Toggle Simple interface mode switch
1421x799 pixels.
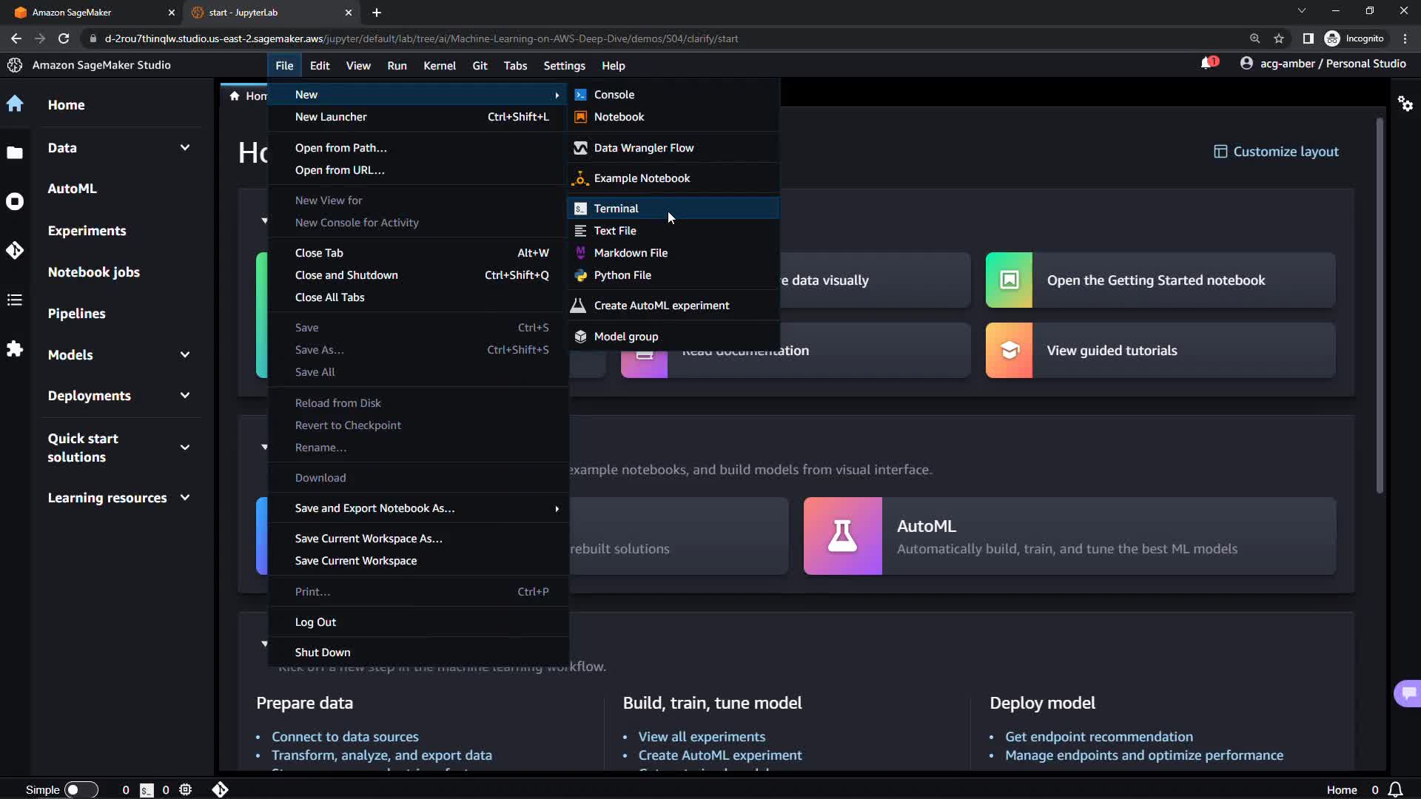click(81, 789)
